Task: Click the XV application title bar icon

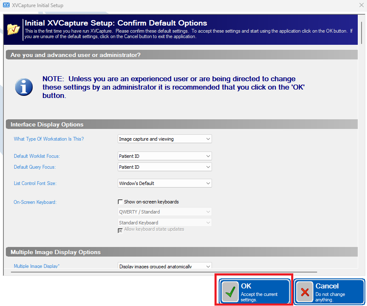Action: [6, 5]
